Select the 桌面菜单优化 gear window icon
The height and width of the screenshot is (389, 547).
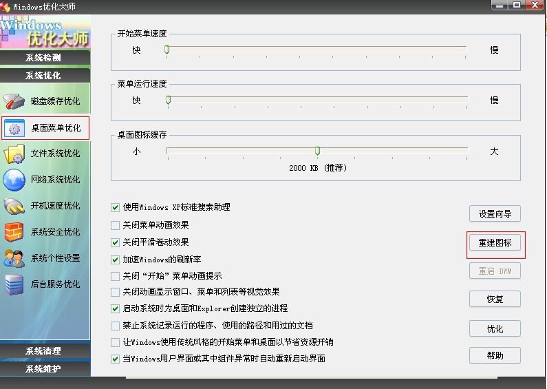14,129
